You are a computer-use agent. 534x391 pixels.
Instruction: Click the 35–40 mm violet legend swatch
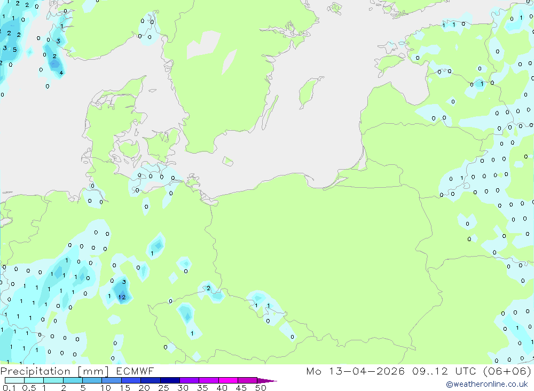[x=209, y=380]
